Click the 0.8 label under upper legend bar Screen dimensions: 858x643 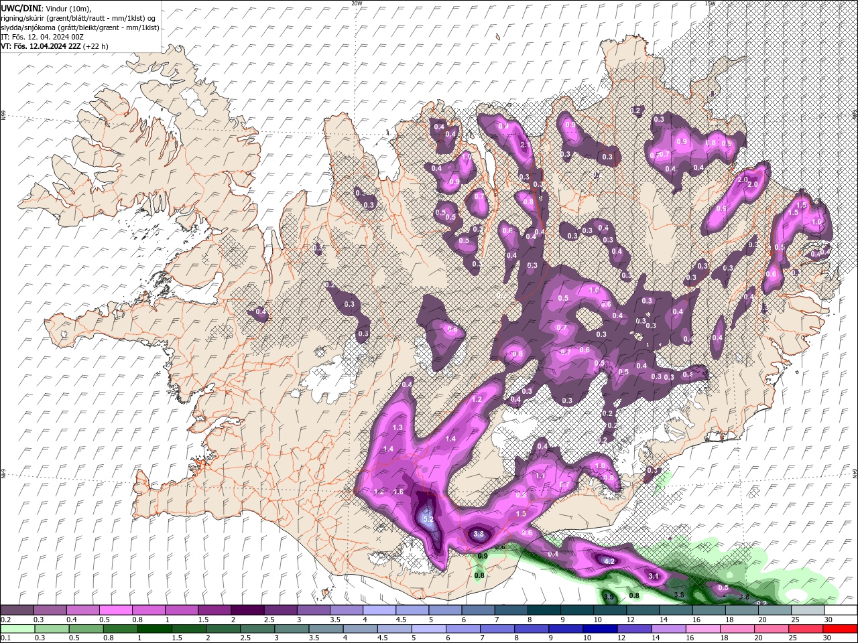click(x=137, y=620)
